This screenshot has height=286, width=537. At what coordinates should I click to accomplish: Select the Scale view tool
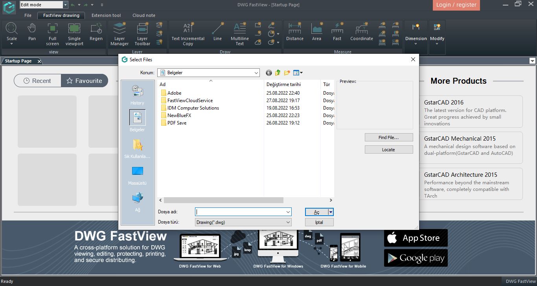point(12,34)
